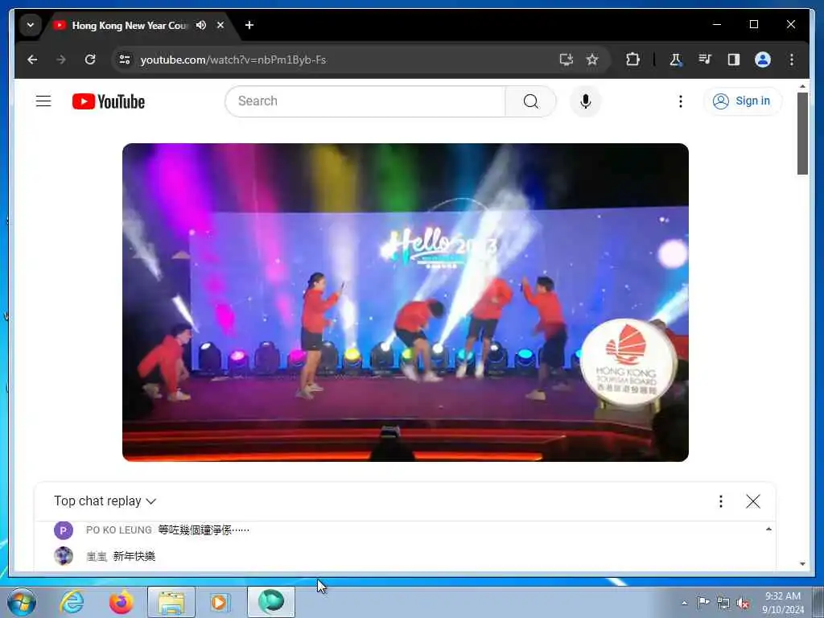
Task: Open clock showing 9:32 AM
Action: tap(783, 603)
